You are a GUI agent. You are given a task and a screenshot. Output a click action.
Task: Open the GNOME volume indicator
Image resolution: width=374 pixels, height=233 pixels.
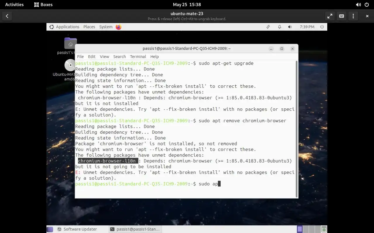click(358, 4)
